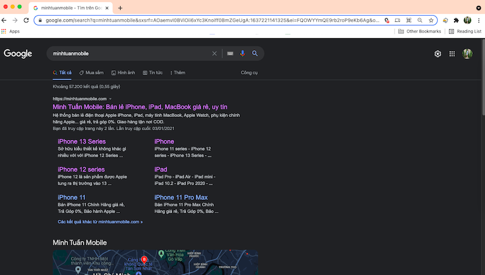Image resolution: width=485 pixels, height=275 pixels.
Task: Open the Apps grid shortcut in bookmarks bar
Action: (10, 31)
